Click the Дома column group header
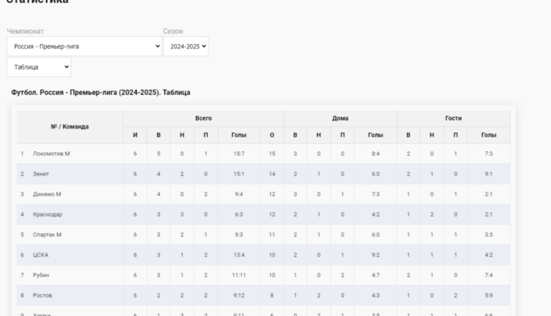The image size is (551, 316). pyautogui.click(x=340, y=118)
